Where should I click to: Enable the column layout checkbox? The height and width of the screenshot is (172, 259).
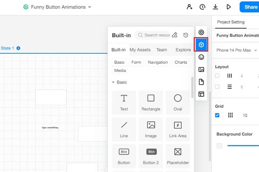[217, 76]
